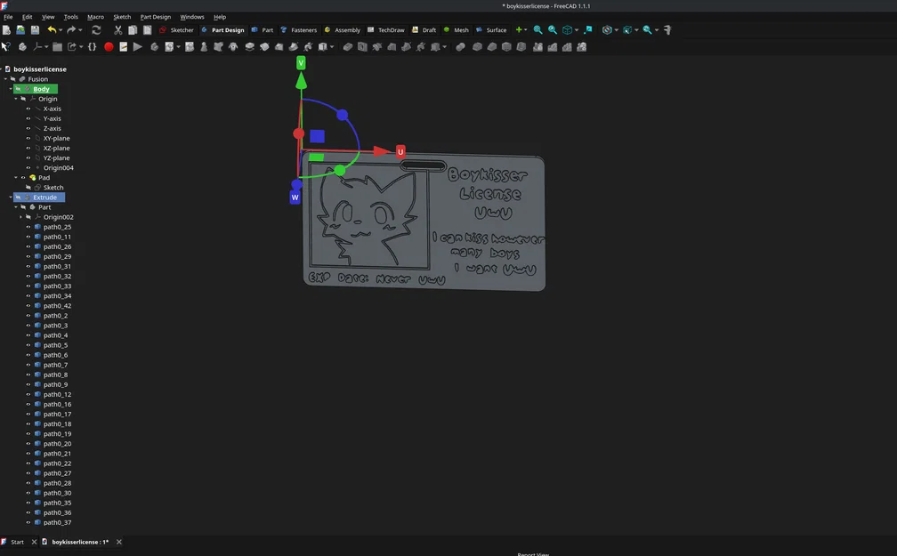
Task: Switch to the Draft workbench
Action: pyautogui.click(x=424, y=29)
